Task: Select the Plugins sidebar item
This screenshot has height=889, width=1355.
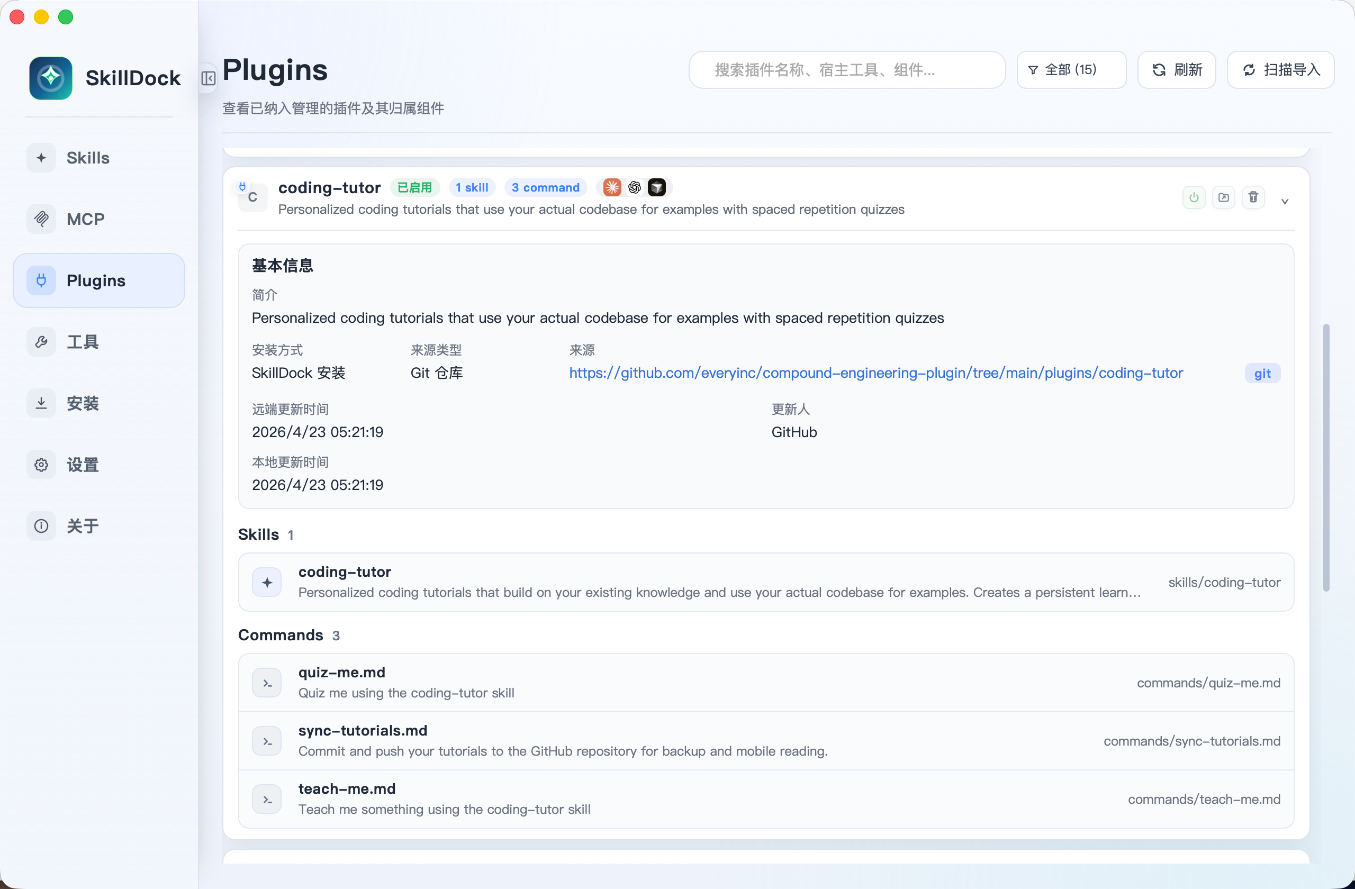Action: click(98, 280)
